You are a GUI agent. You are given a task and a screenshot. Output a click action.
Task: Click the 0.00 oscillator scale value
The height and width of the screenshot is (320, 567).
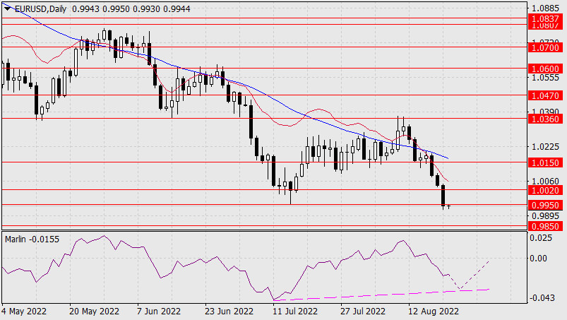pos(539,258)
